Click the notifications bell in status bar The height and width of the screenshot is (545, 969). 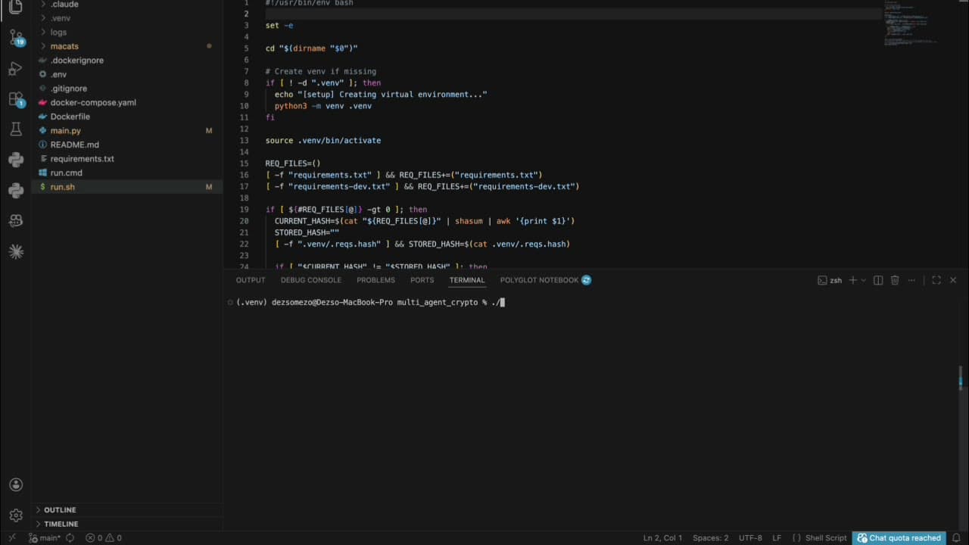click(955, 538)
